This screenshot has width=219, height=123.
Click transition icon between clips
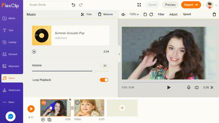tap(72, 108)
